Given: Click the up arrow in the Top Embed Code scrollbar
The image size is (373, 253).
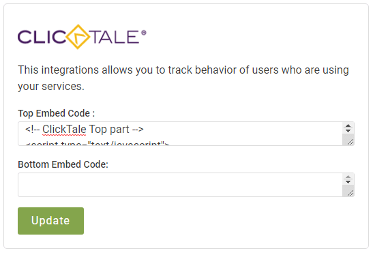Looking at the screenshot, I should click(348, 125).
